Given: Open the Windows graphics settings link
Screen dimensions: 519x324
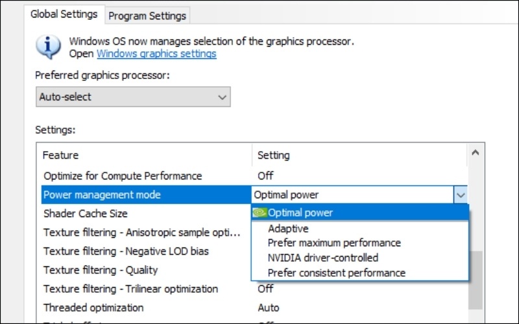Looking at the screenshot, I should (x=156, y=54).
